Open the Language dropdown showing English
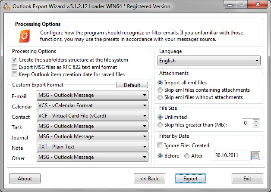 (209, 61)
